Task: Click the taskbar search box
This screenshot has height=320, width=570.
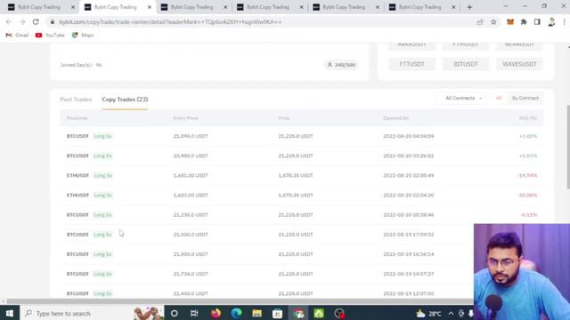Action: [92, 313]
